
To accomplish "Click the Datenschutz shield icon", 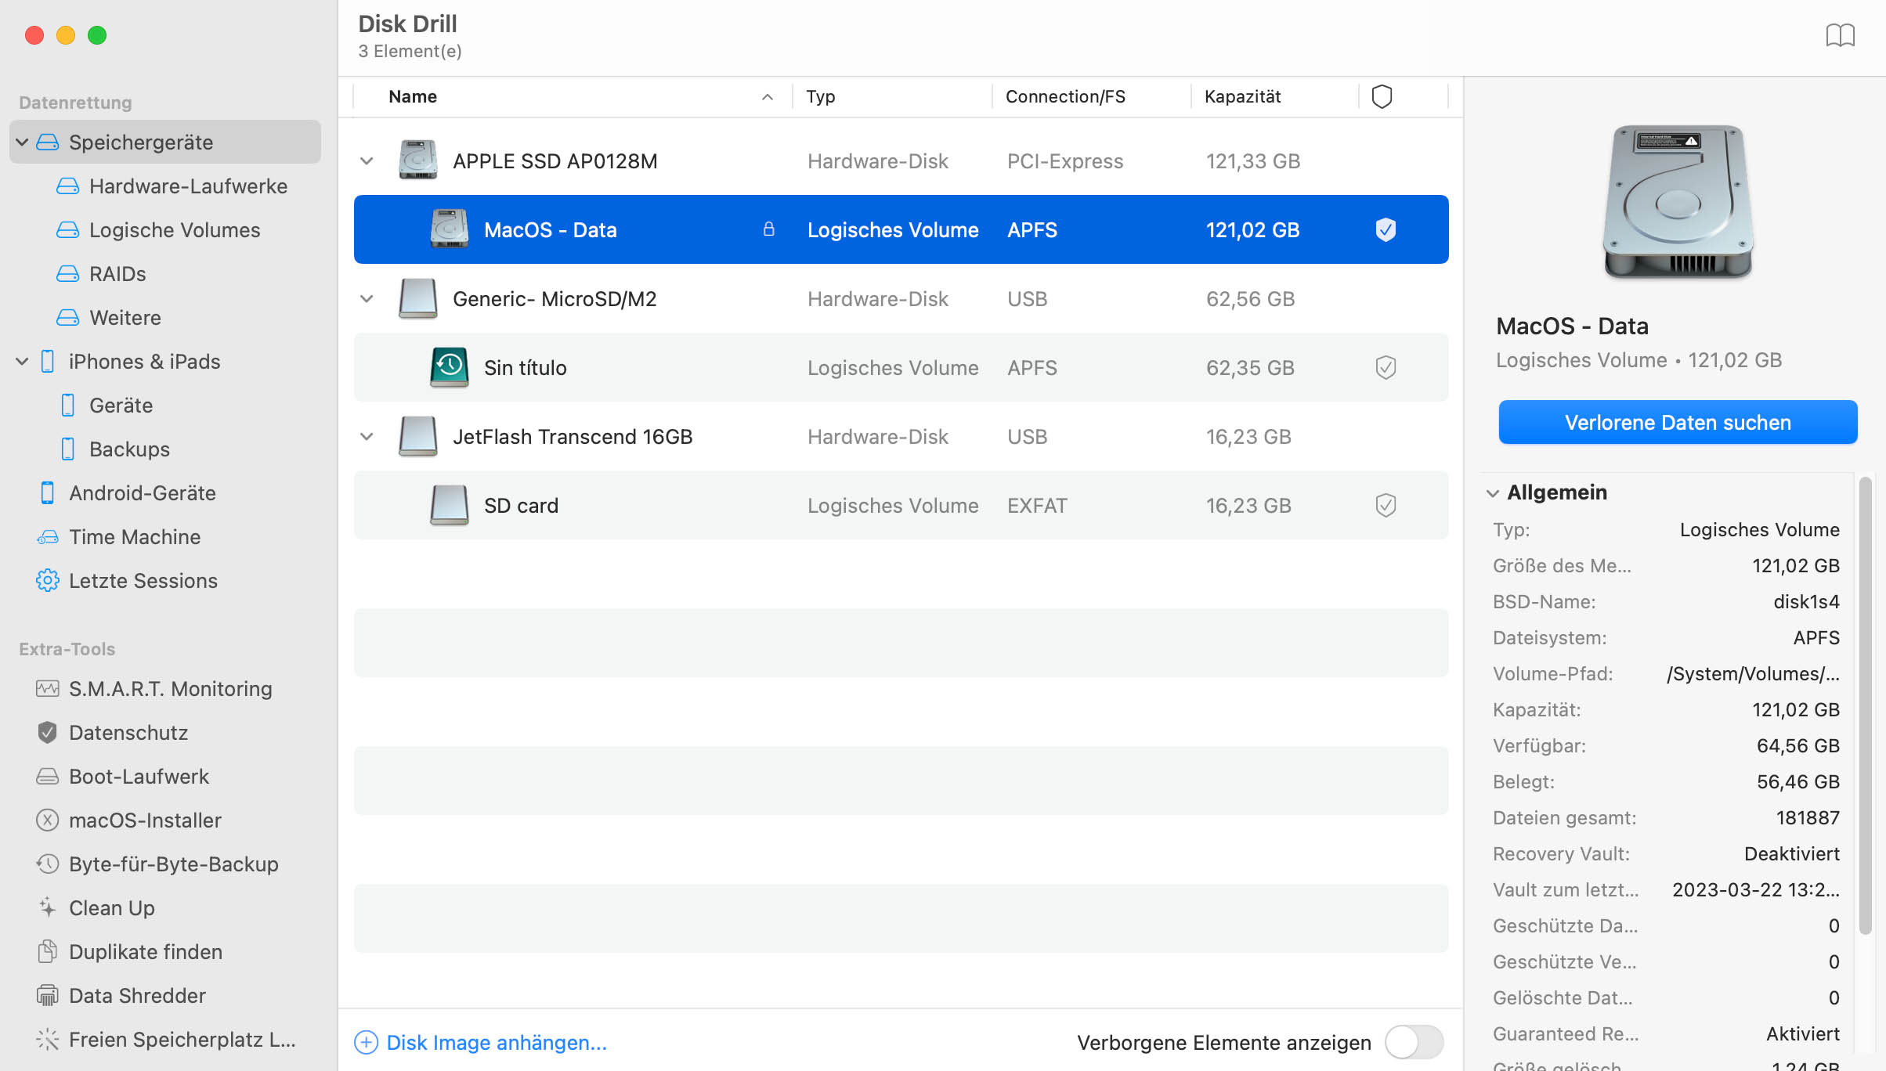I will (x=48, y=733).
